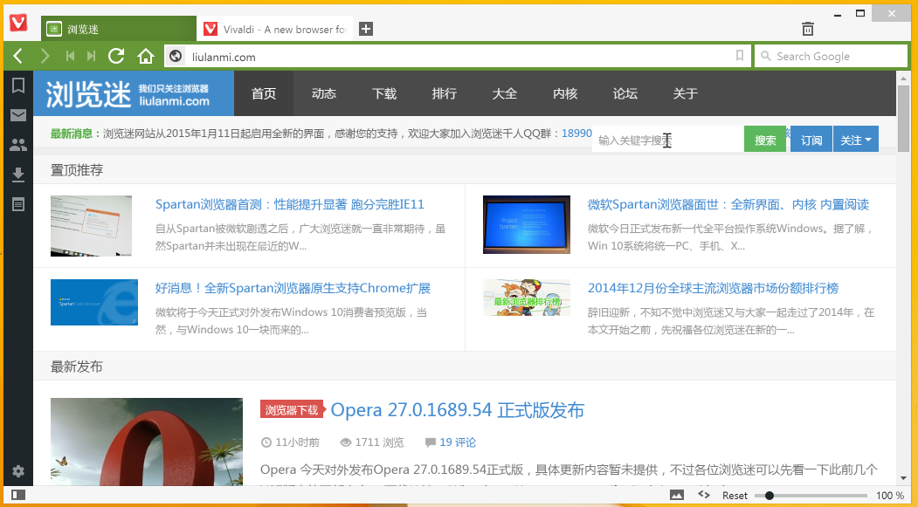Open page actions in status bar
This screenshot has width=918, height=507.
tap(704, 496)
